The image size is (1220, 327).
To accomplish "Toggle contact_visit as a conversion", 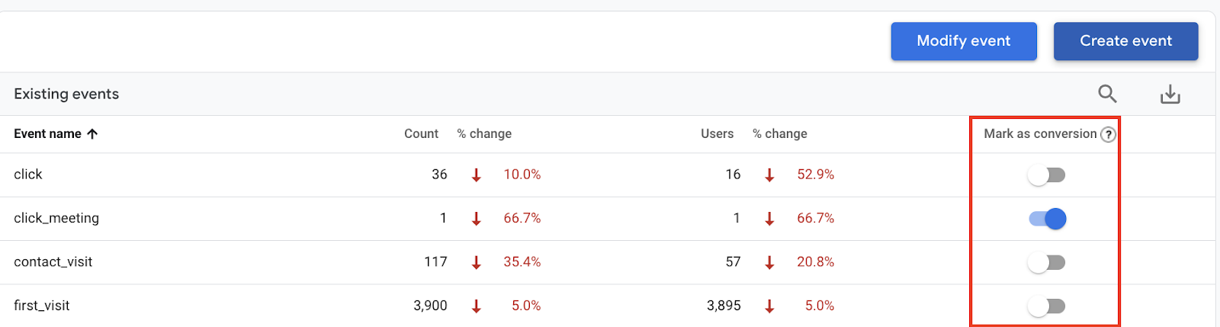I will click(x=1046, y=263).
